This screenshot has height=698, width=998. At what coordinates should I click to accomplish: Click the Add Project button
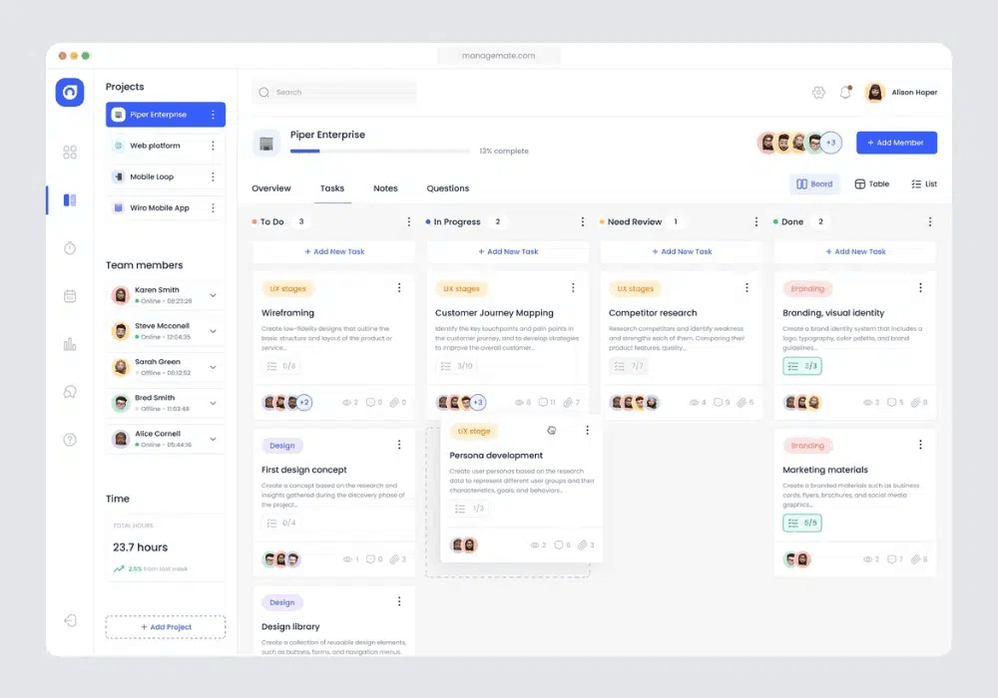[x=166, y=627]
